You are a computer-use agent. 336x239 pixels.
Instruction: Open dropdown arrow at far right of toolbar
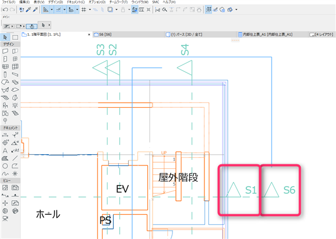pyautogui.click(x=236, y=10)
